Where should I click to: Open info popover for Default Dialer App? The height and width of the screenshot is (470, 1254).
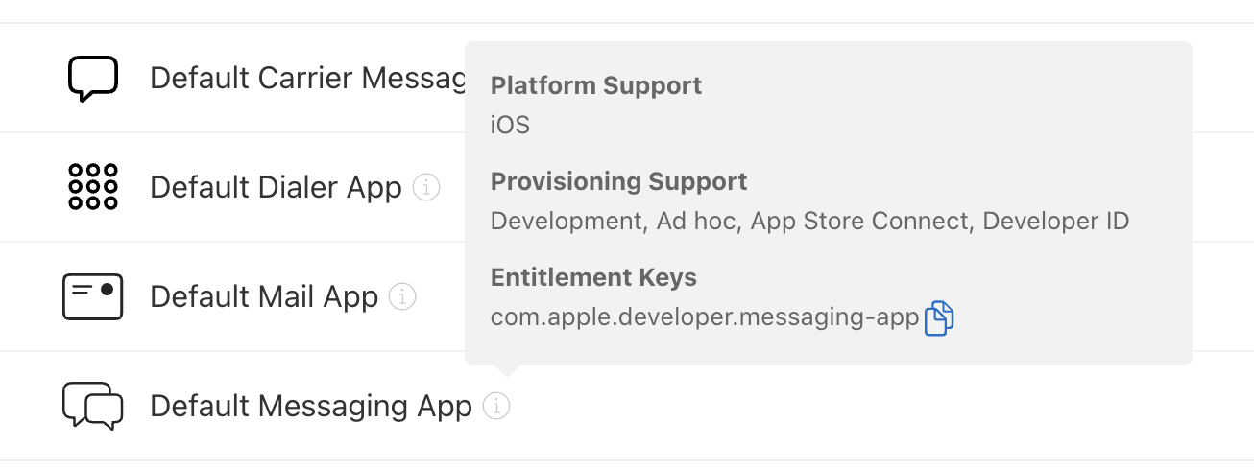tap(426, 187)
